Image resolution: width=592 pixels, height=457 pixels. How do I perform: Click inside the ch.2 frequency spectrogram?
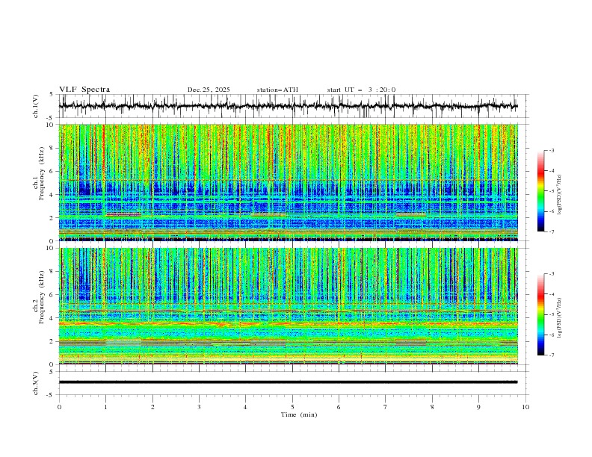pyautogui.click(x=292, y=305)
